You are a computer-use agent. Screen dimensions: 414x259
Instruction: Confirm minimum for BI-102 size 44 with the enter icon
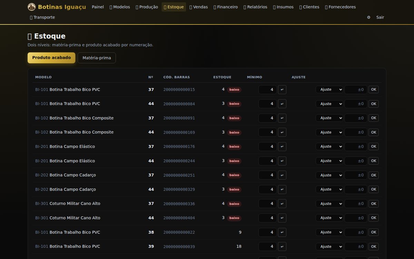tap(282, 132)
